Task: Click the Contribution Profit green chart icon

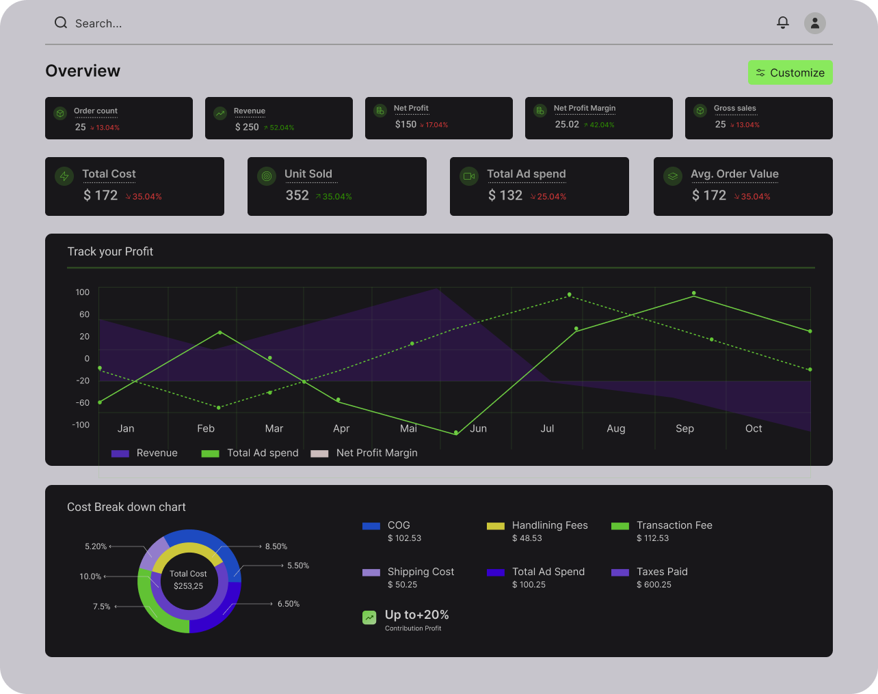Action: tap(369, 617)
